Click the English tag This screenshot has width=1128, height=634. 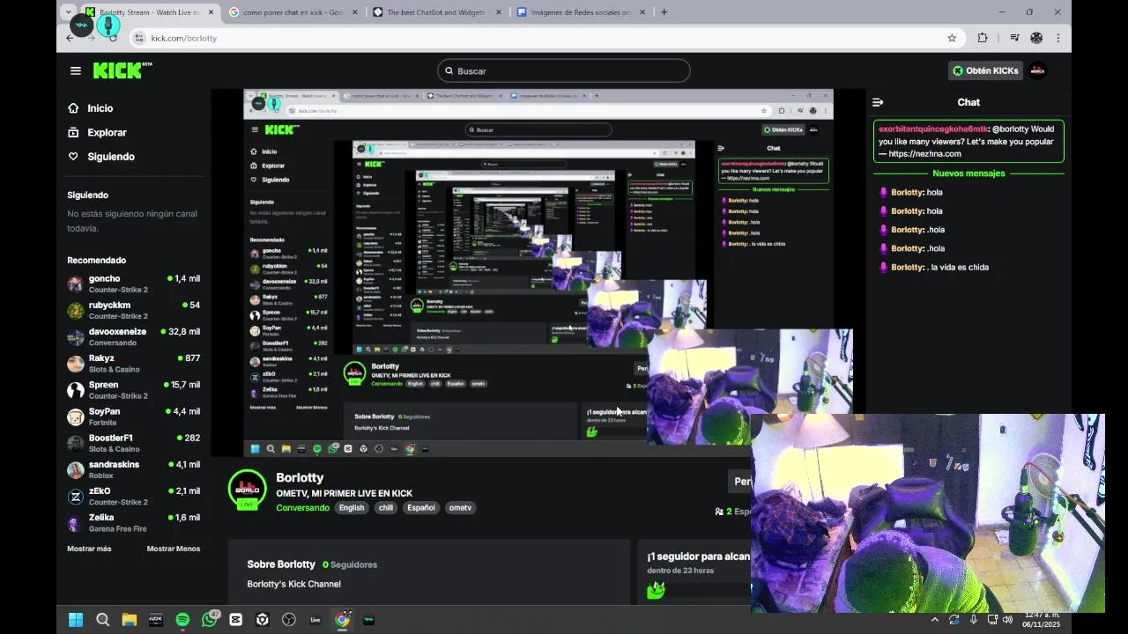352,507
